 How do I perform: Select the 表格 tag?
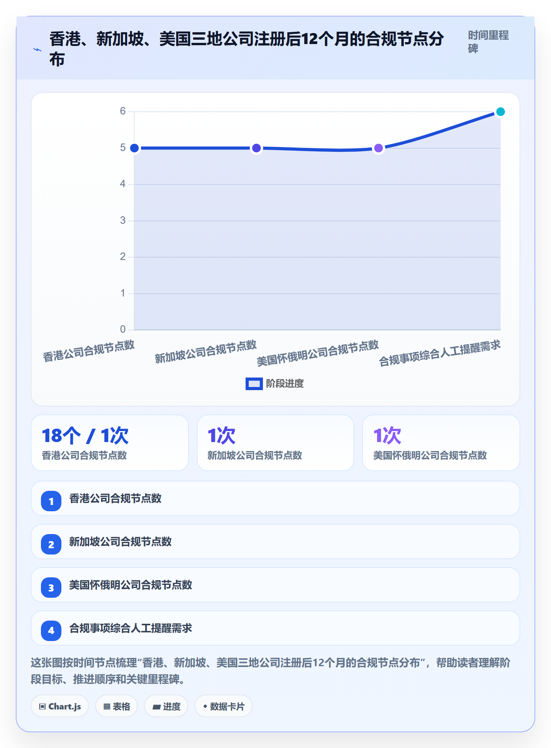[x=116, y=706]
